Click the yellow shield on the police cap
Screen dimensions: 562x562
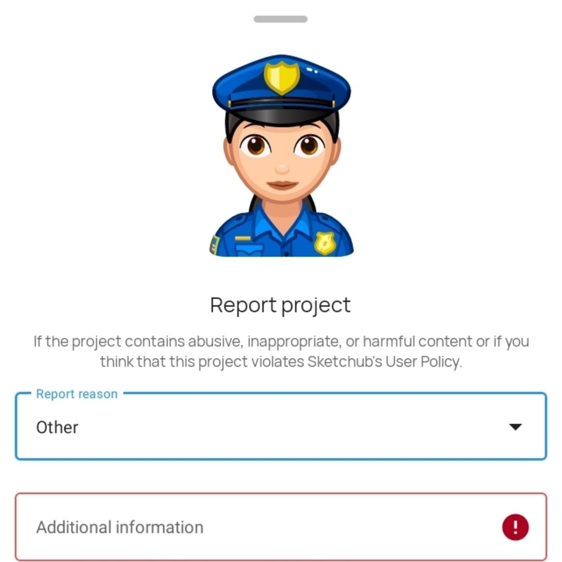coord(282,77)
